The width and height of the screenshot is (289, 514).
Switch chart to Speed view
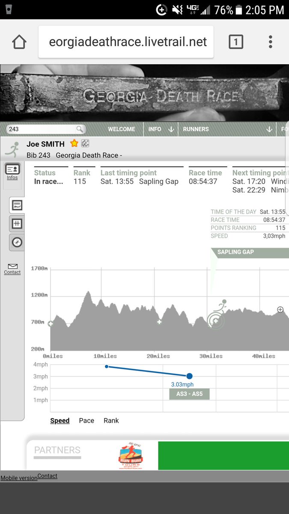(60, 421)
